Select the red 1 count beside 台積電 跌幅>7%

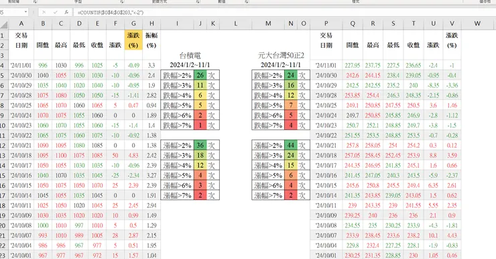(x=200, y=125)
